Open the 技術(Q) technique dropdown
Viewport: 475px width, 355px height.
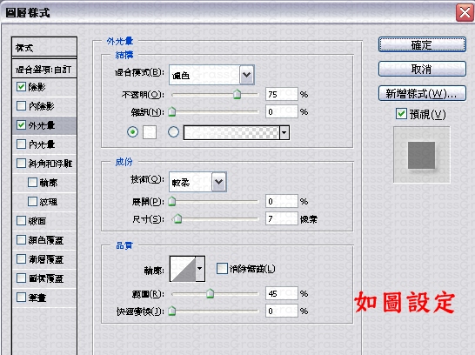point(197,182)
